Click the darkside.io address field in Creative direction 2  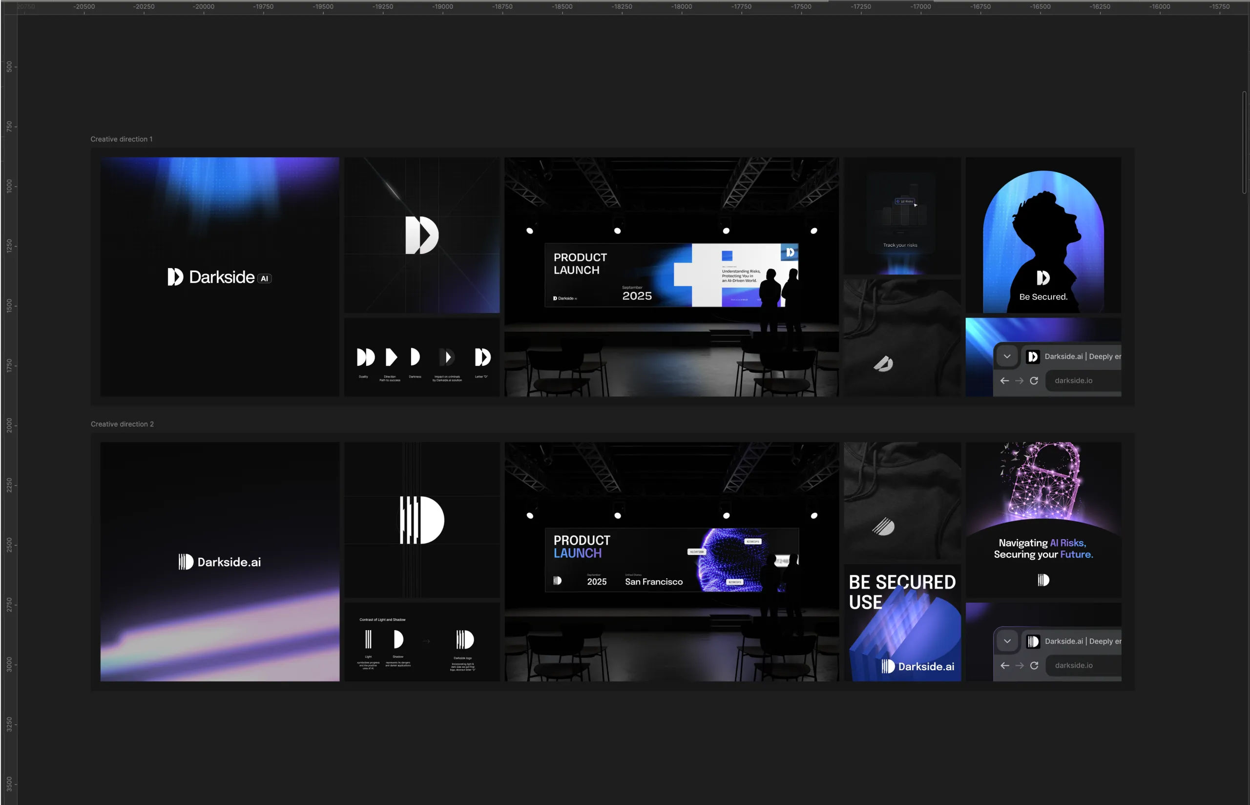pos(1083,665)
